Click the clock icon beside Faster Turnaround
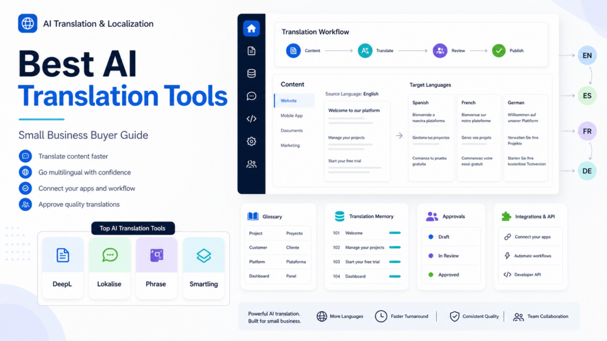This screenshot has width=607, height=341. click(381, 316)
